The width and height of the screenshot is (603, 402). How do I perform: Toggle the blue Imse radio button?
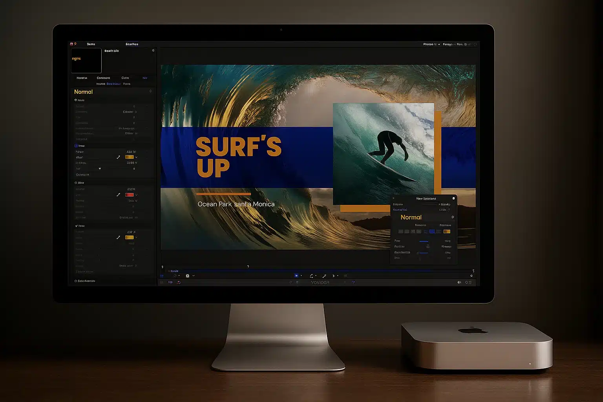pyautogui.click(x=76, y=146)
